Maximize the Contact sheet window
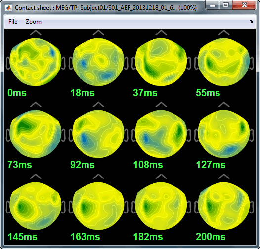 click(x=226, y=5)
